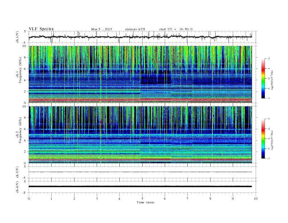Click time axis tick label '9'
This screenshot has height=223, width=288.
click(x=233, y=199)
